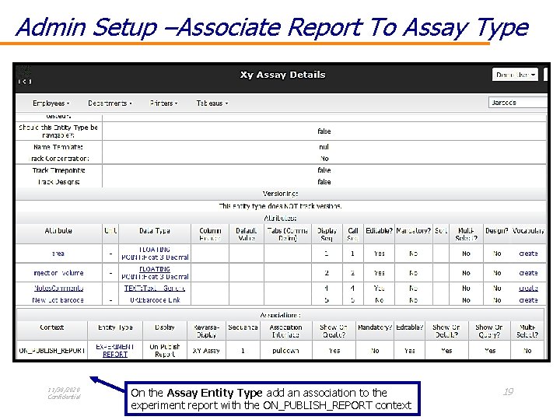Image resolution: width=560 pixels, height=420 pixels.
Task: Click FLOATING link in injection volume row
Action: (x=155, y=269)
